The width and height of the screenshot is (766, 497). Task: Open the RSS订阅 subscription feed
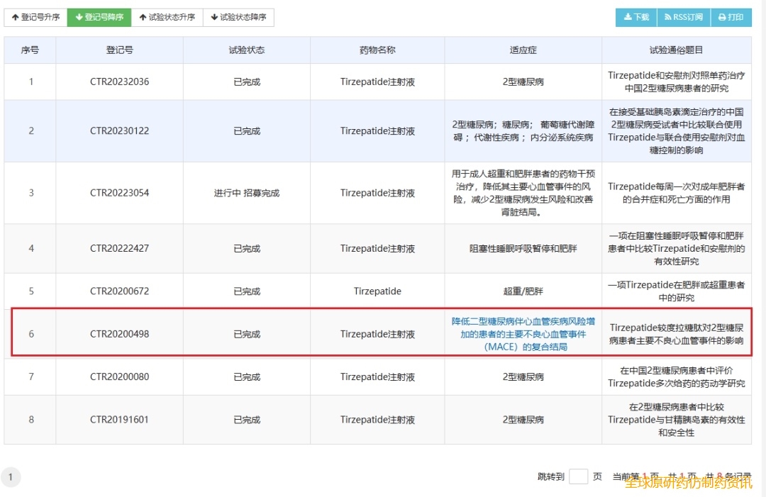tap(684, 18)
